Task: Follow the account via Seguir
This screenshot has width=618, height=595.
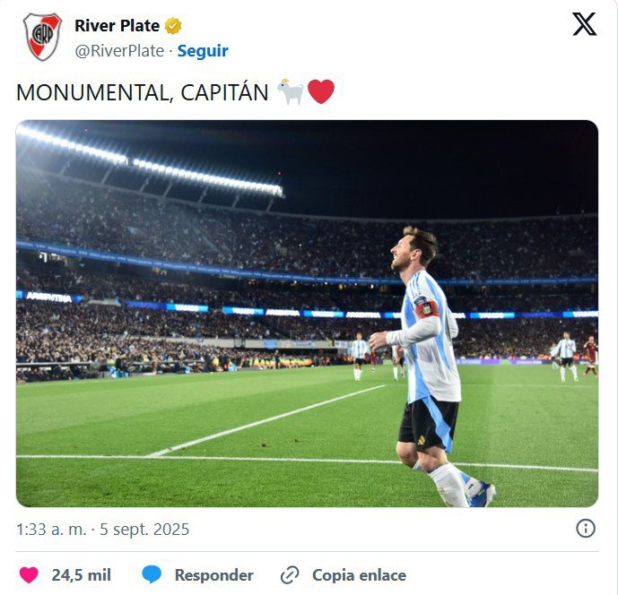Action: [x=203, y=51]
